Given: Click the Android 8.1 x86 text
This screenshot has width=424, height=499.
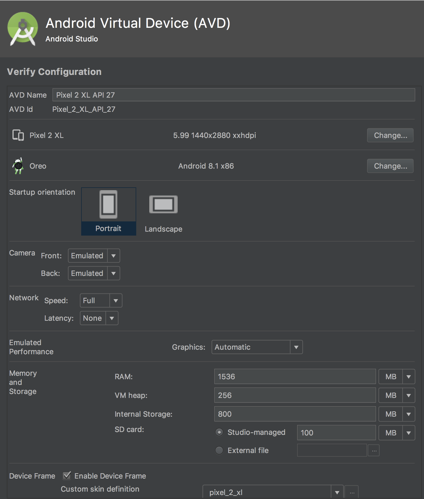Looking at the screenshot, I should pos(206,166).
